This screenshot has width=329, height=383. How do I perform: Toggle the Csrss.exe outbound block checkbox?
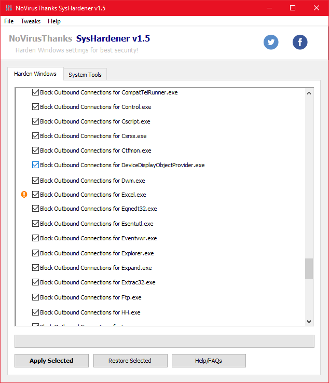pyautogui.click(x=35, y=136)
